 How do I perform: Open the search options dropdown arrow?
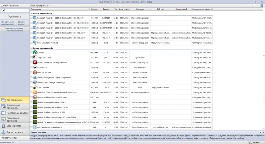pos(3,11)
